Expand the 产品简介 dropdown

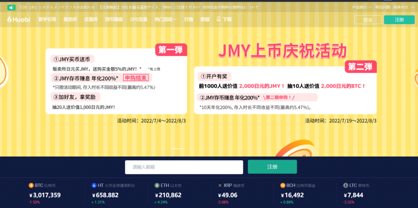click(362, 7)
